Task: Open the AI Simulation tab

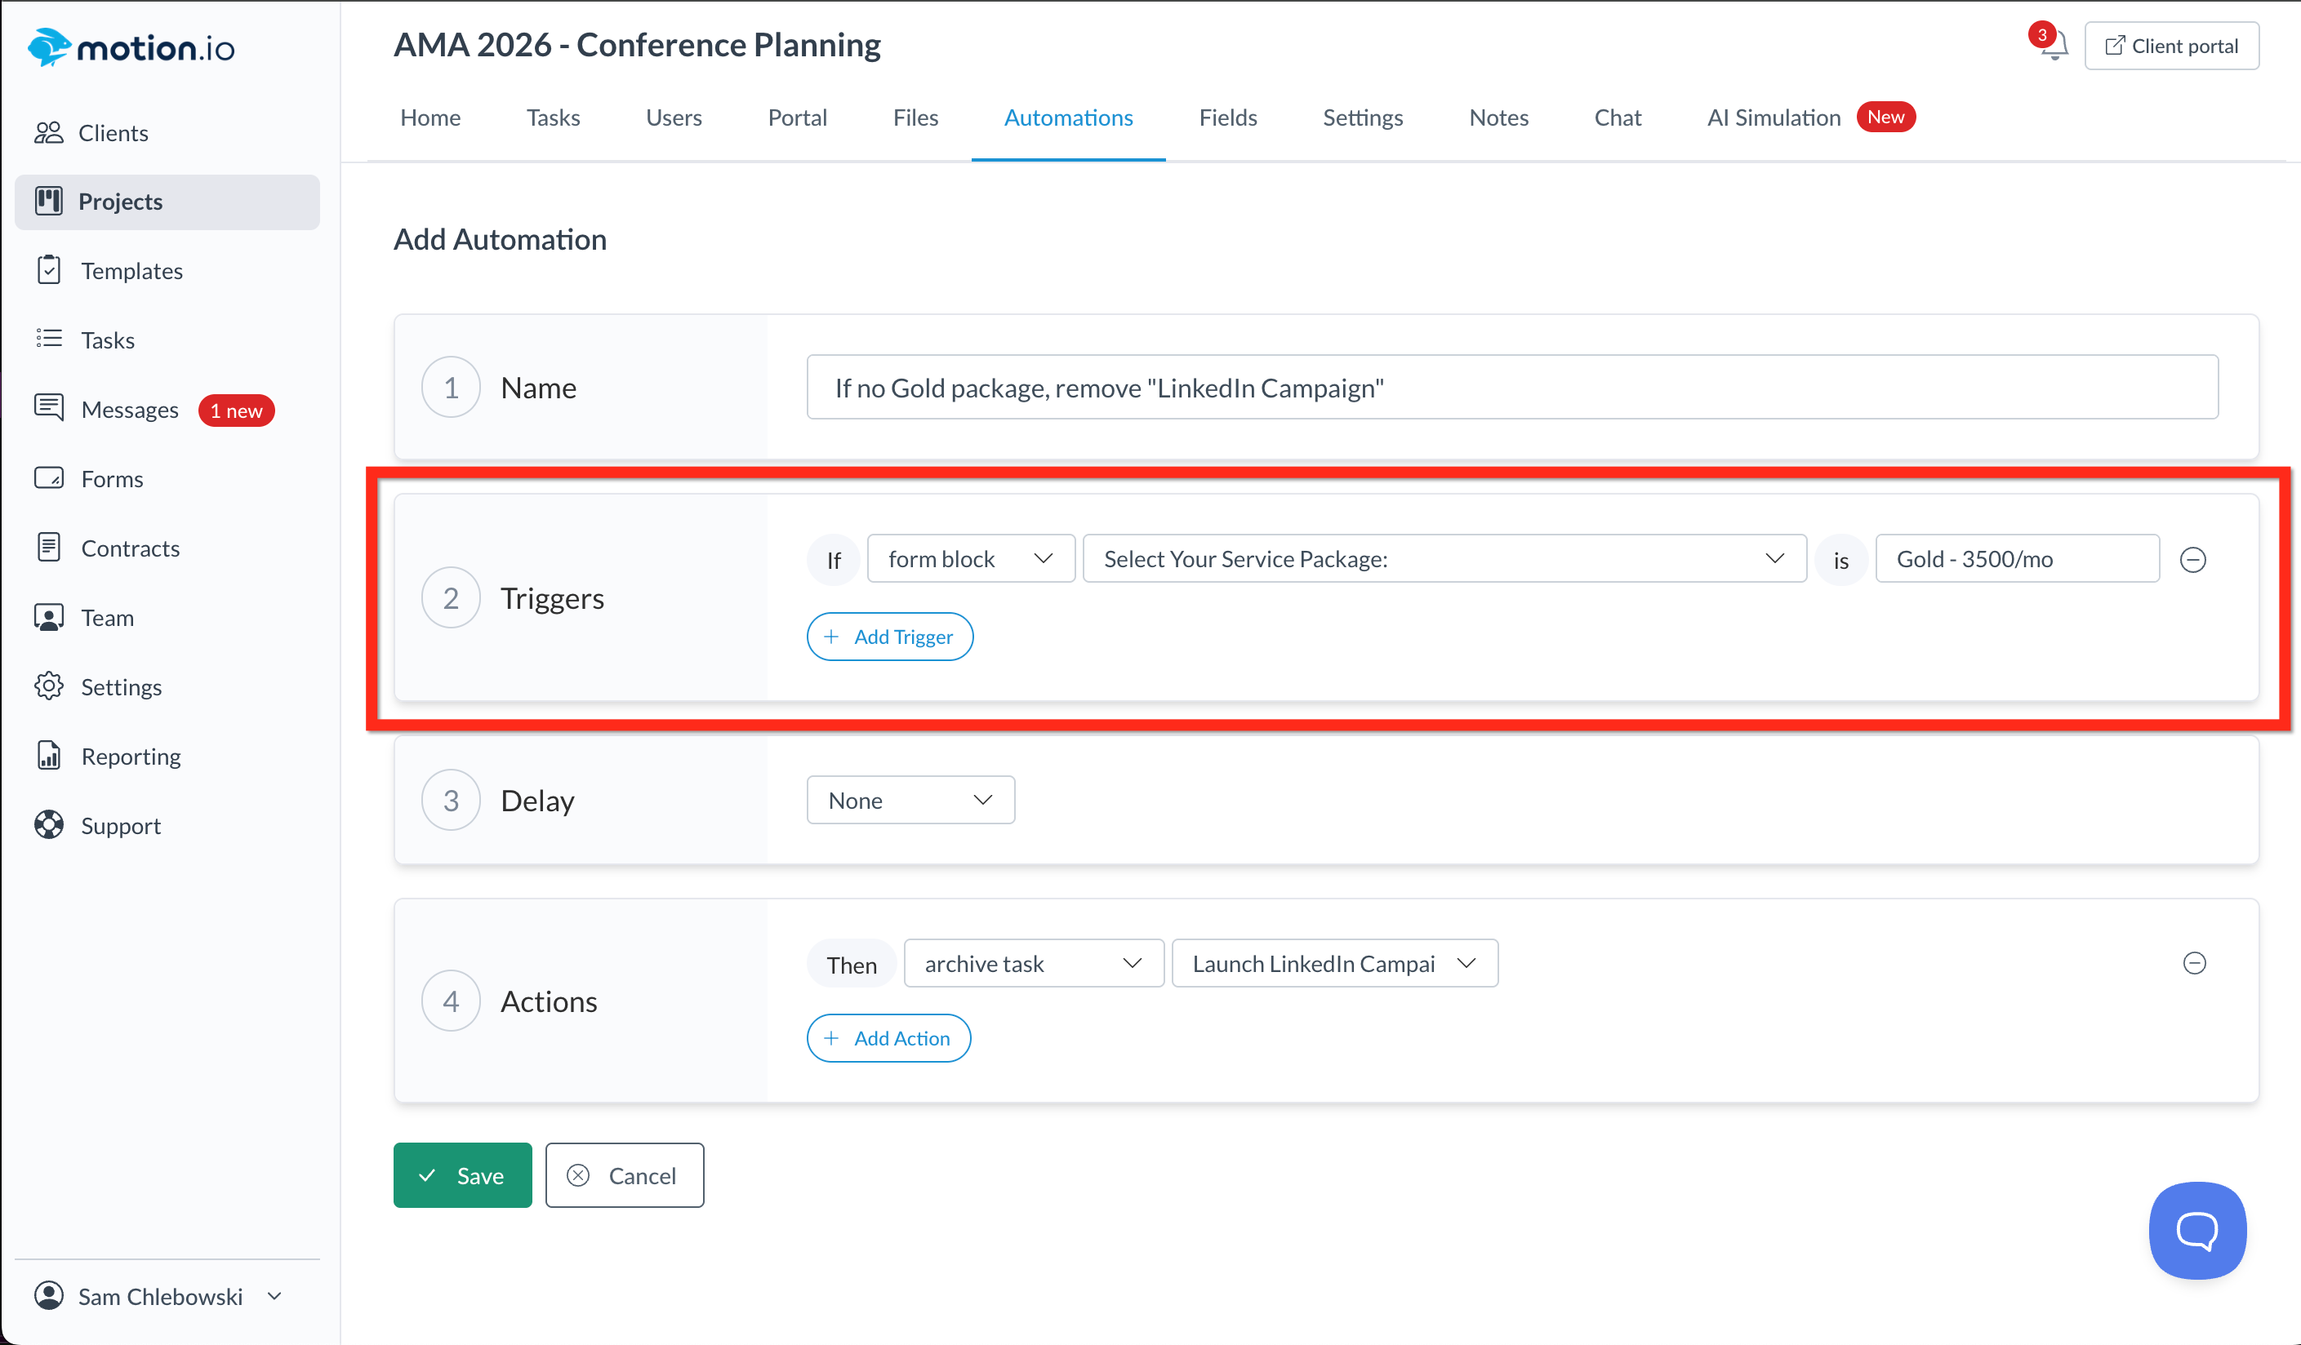Action: coord(1773,118)
